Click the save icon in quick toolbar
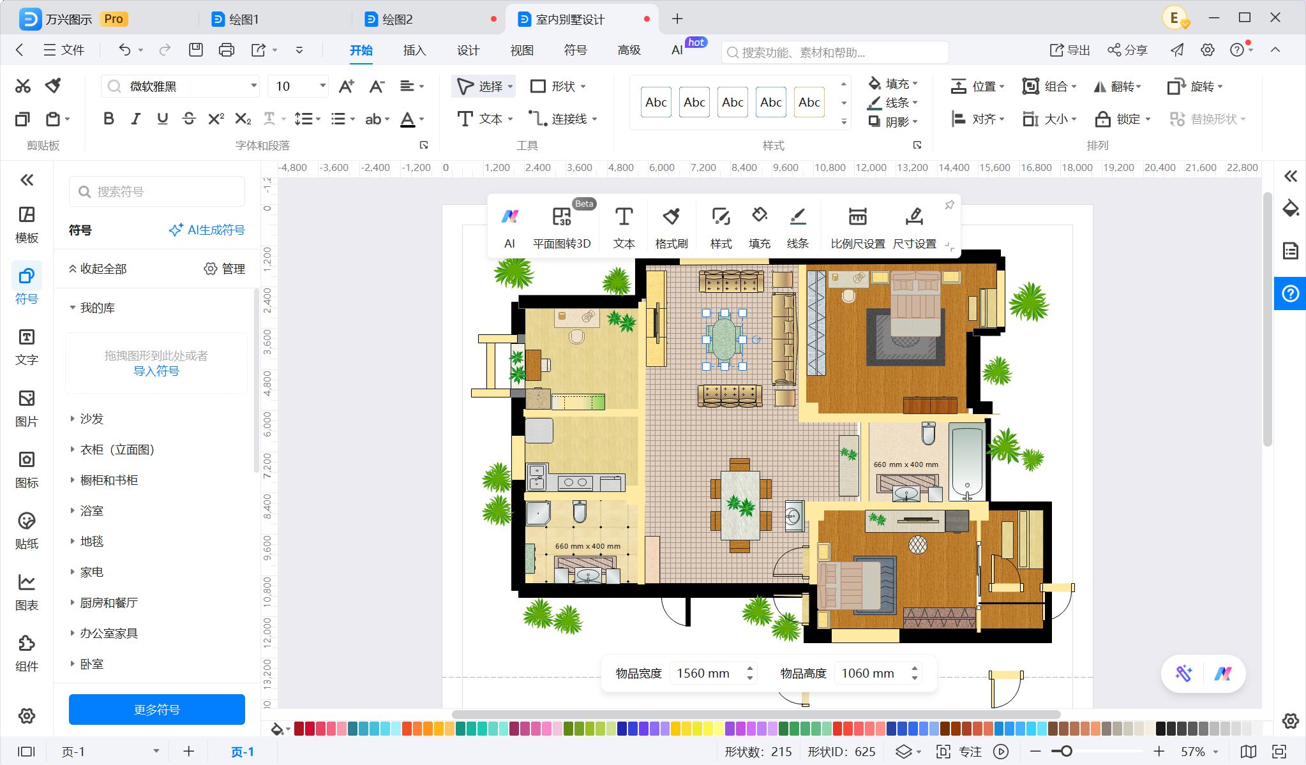 pyautogui.click(x=196, y=50)
